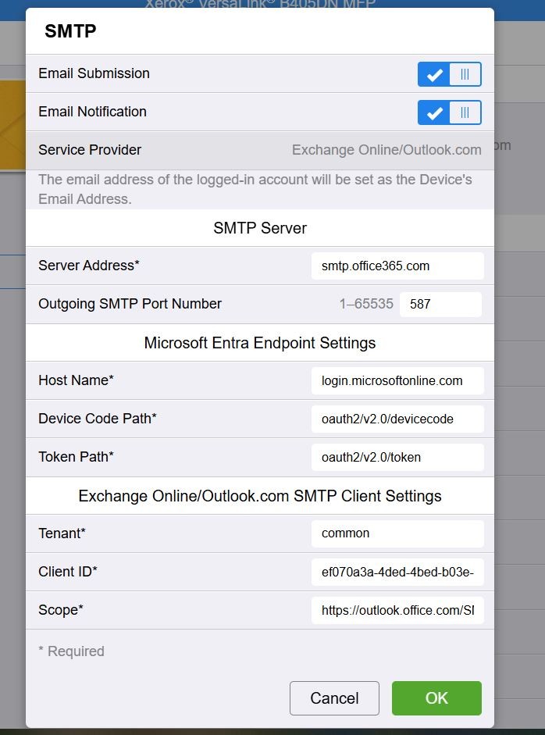Select the Outgoing SMTP Port Number field
This screenshot has height=735, width=545.
[x=440, y=304]
